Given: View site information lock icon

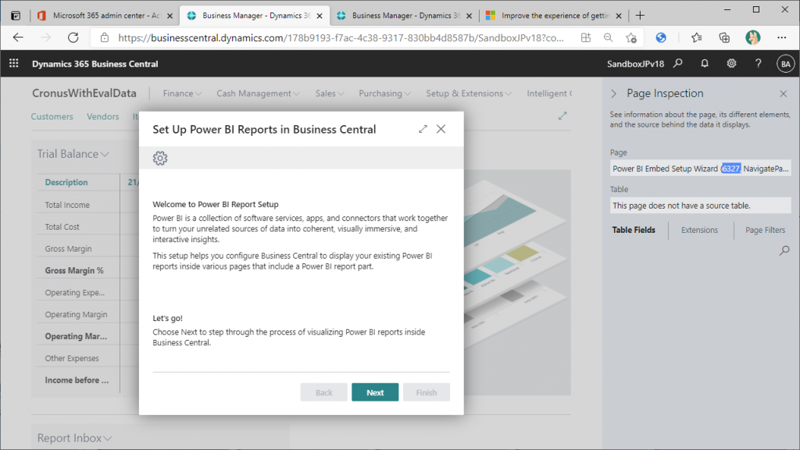Looking at the screenshot, I should click(105, 37).
